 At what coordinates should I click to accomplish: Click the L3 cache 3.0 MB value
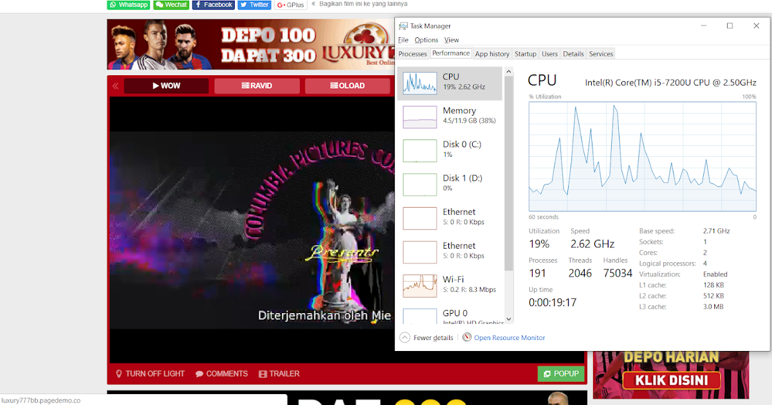point(713,307)
